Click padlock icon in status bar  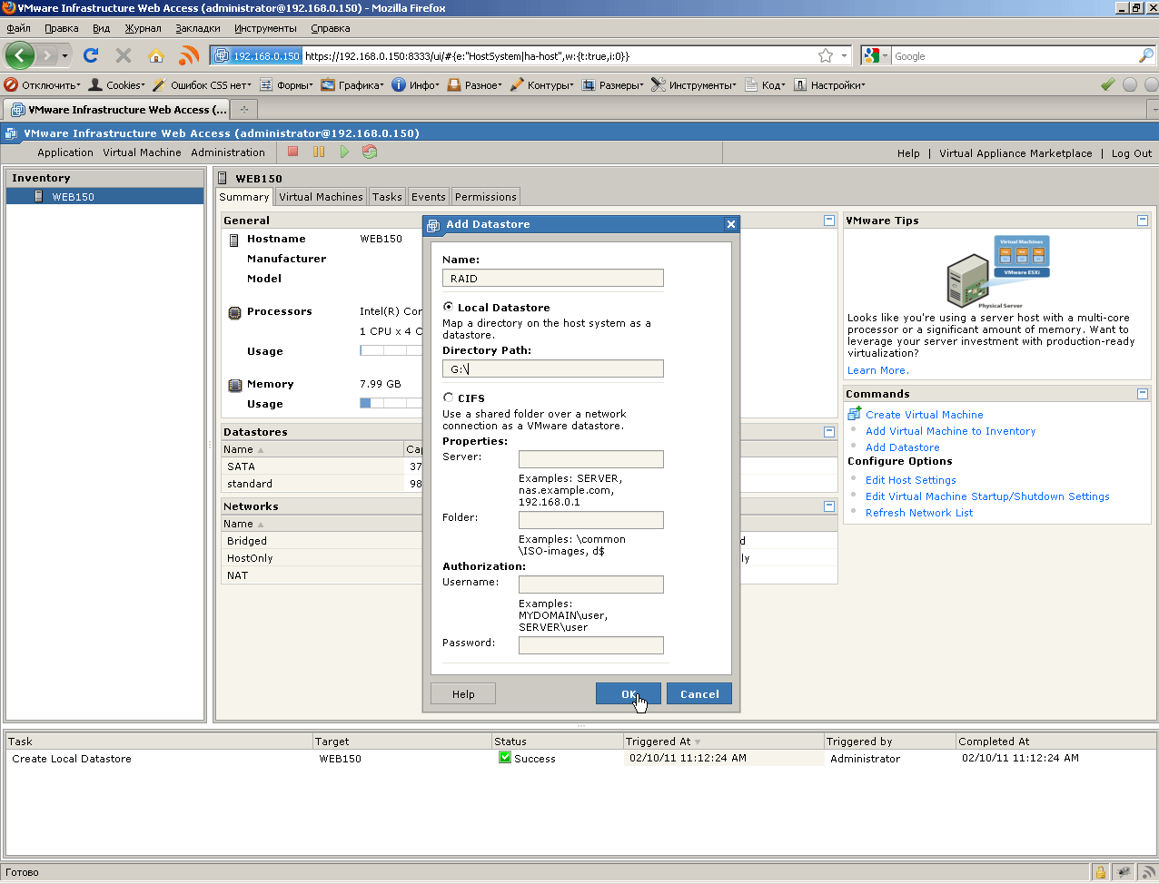coord(1100,872)
